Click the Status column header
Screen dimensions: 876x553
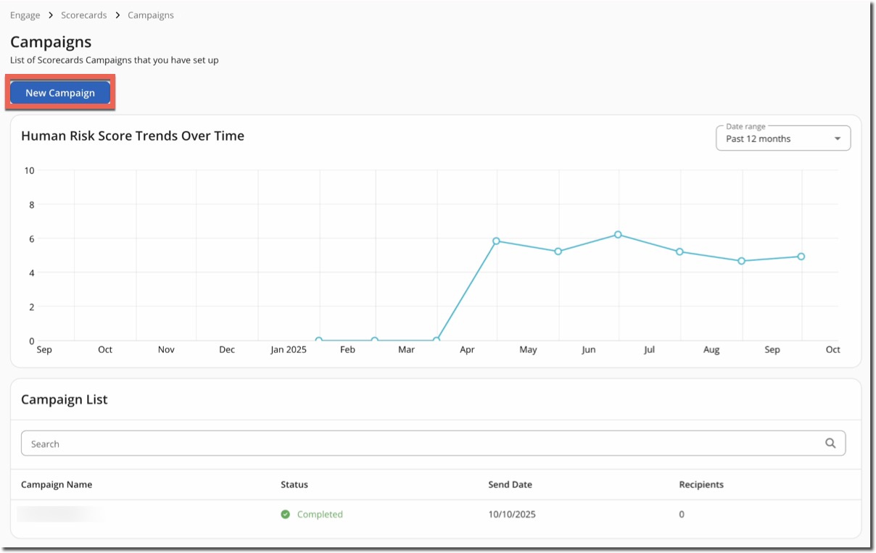coord(294,484)
